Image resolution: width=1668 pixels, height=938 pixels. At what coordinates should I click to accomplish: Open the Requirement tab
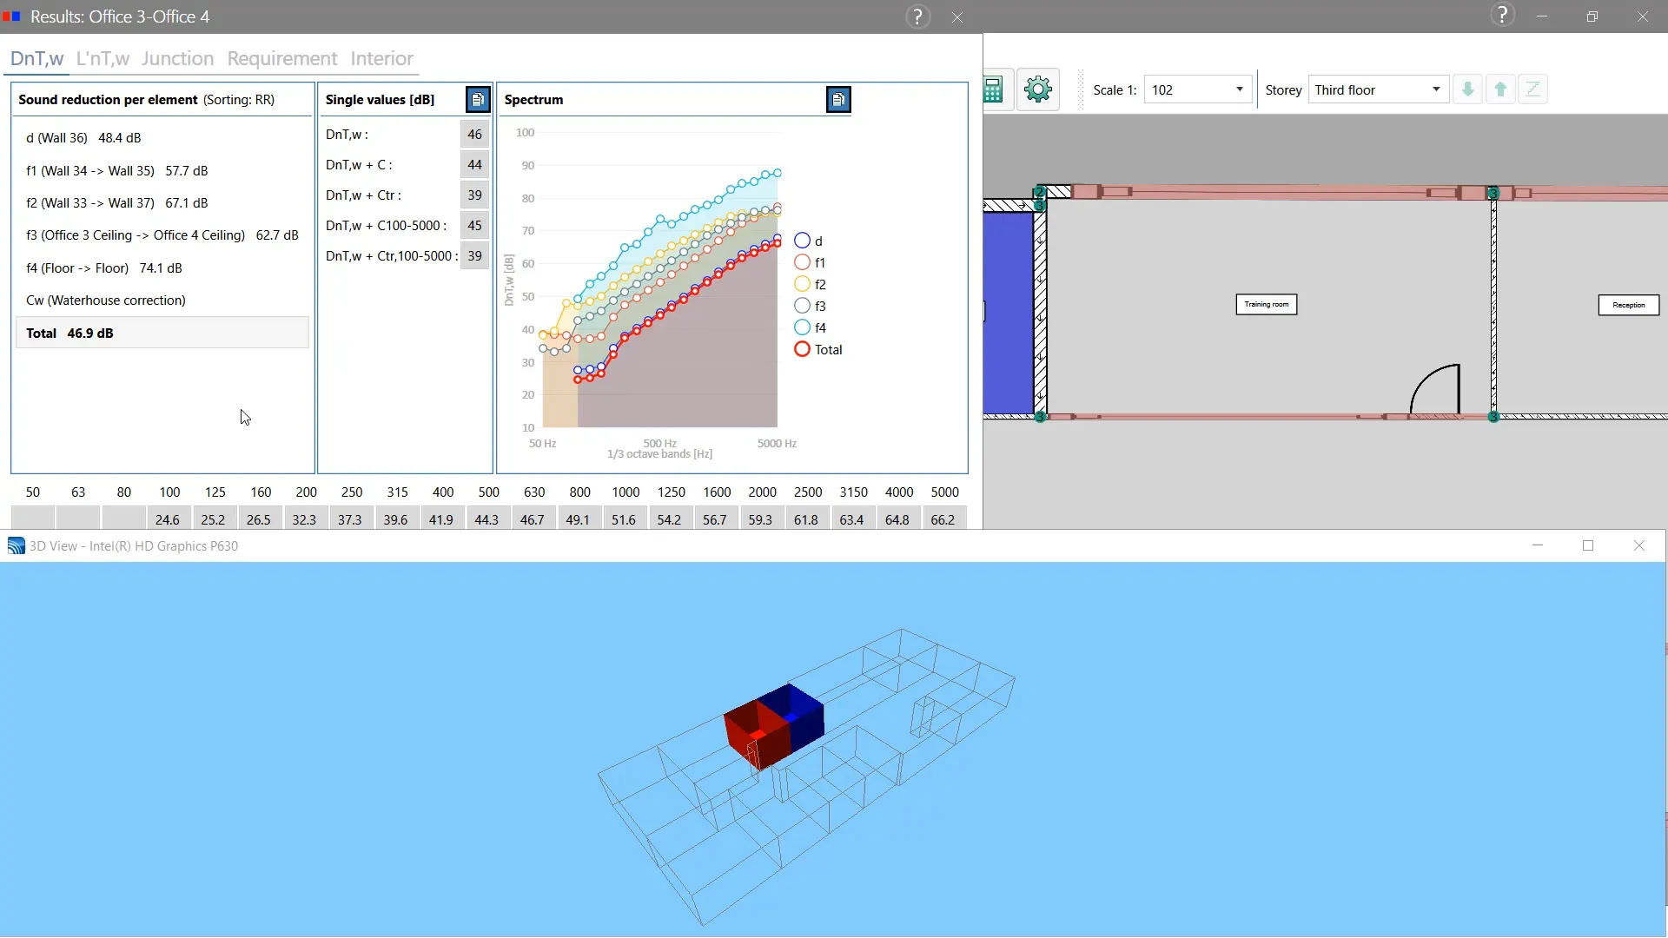click(281, 58)
